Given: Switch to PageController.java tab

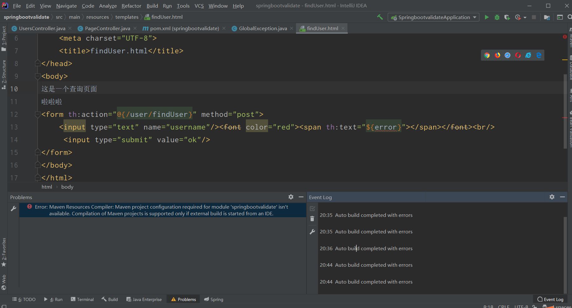Looking at the screenshot, I should 107,28.
